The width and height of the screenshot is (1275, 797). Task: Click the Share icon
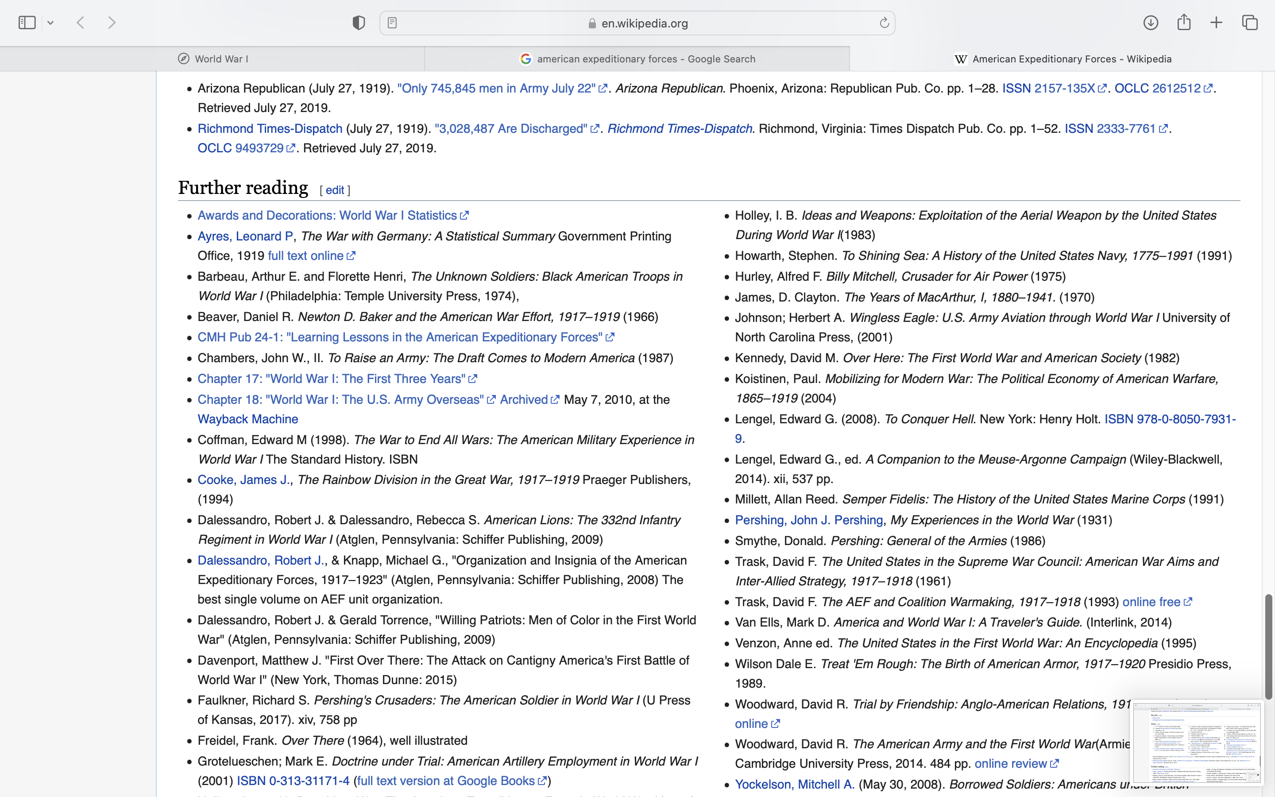tap(1184, 23)
